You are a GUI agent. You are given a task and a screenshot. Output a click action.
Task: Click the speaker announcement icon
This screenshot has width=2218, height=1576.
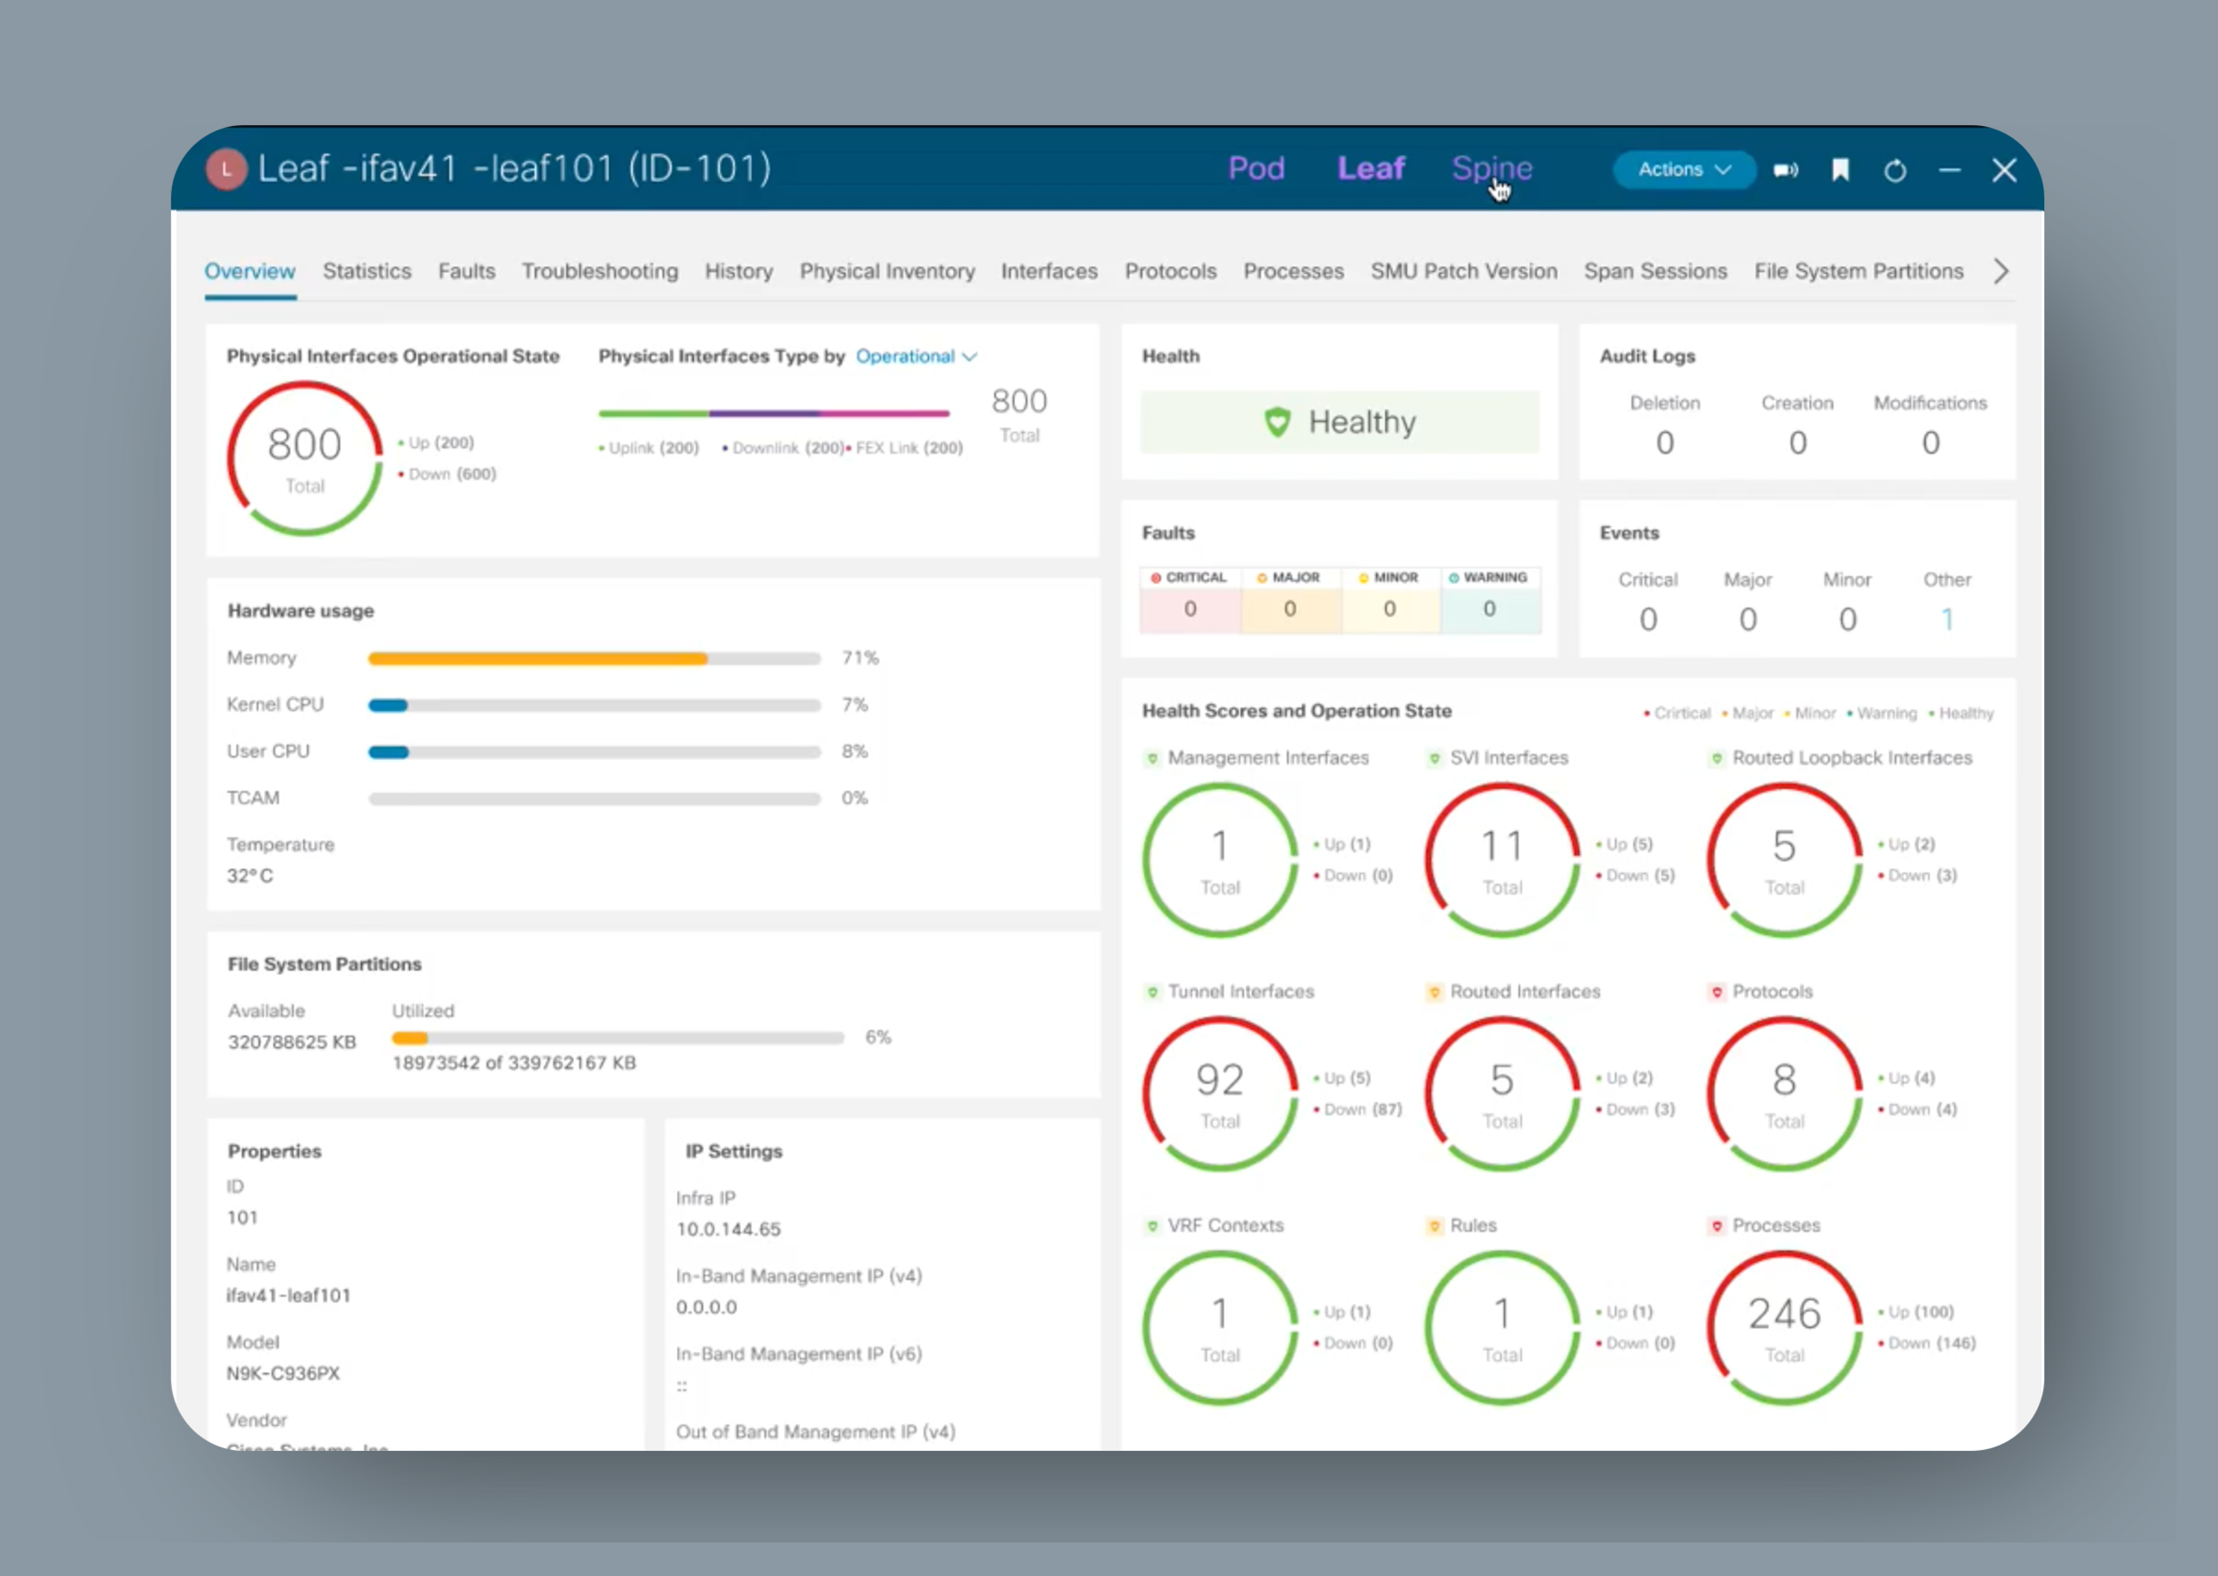(x=1785, y=171)
